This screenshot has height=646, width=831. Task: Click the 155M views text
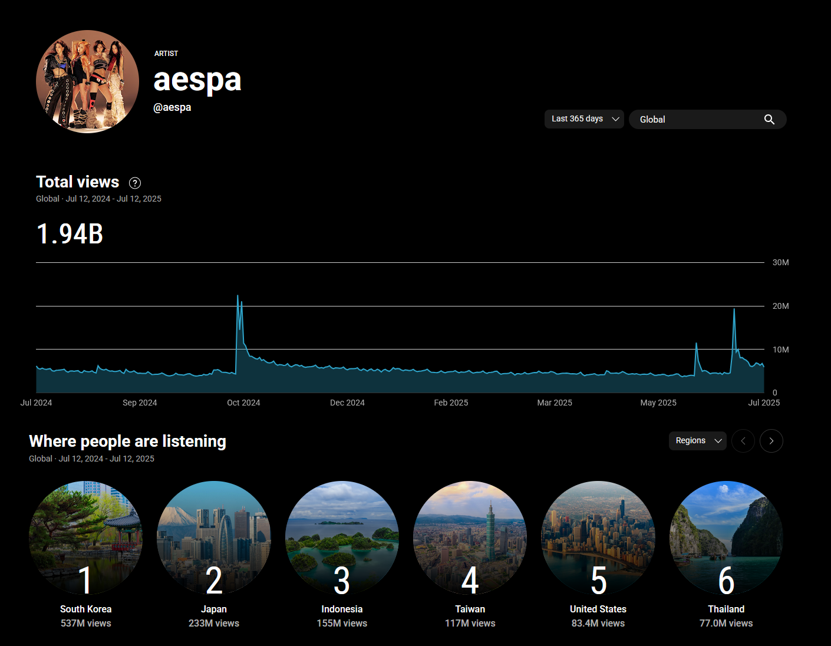coord(342,624)
